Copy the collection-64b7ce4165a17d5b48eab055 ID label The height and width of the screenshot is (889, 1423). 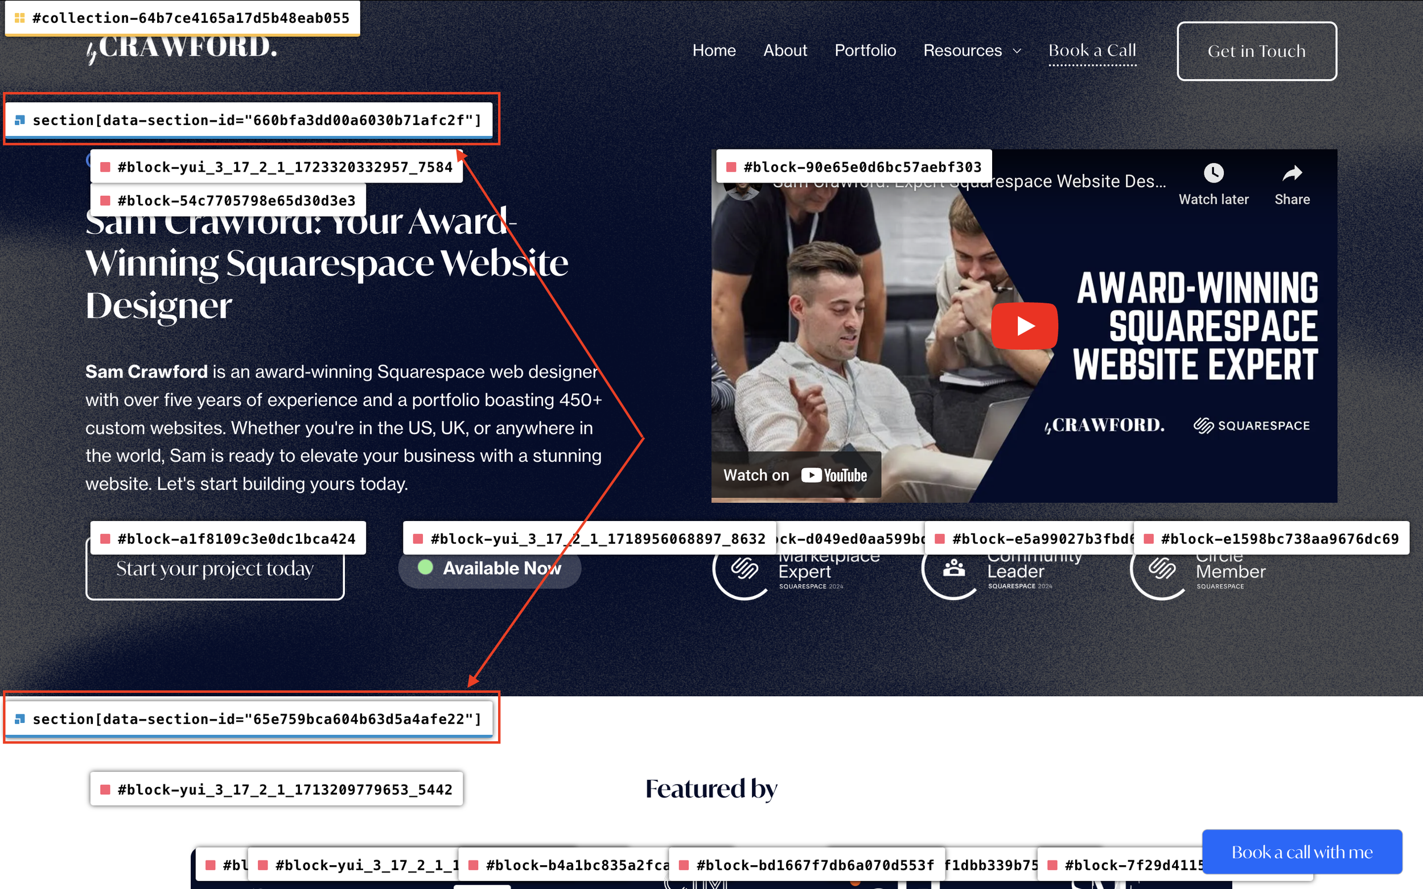(182, 18)
